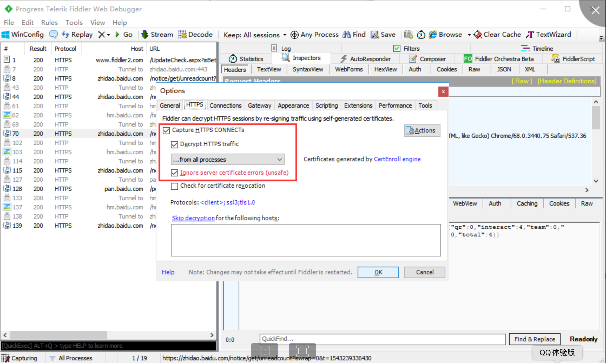Click Any Process target picker
The image size is (606, 363).
coord(314,35)
